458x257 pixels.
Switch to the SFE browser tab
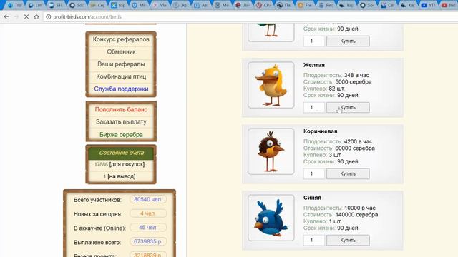pos(56,5)
